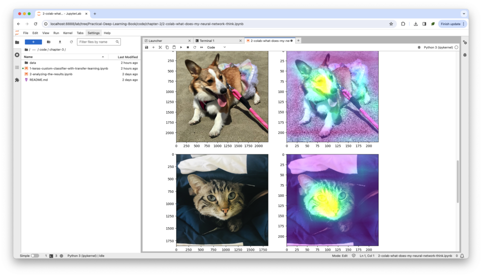Click the Filter files by name field
Image resolution: width=482 pixels, height=276 pixels.
click(x=99, y=42)
